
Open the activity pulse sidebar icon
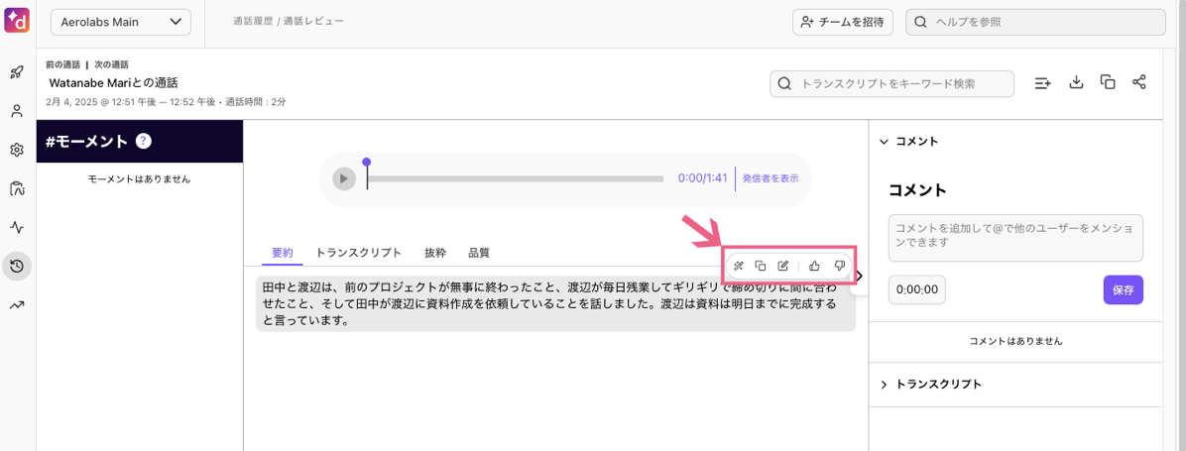tap(16, 227)
